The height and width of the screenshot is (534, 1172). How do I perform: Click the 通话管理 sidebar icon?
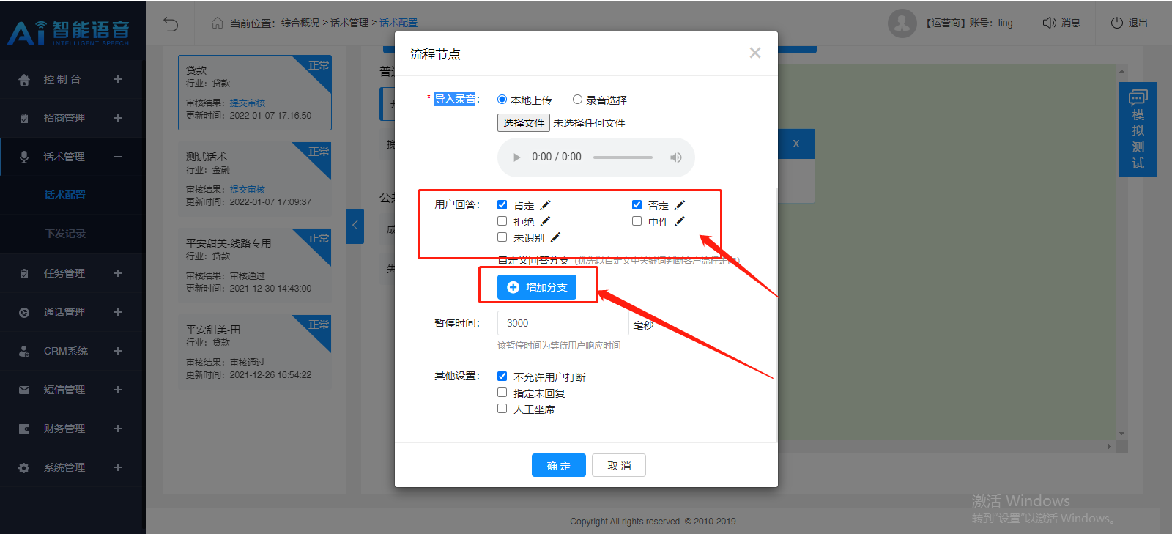click(24, 312)
